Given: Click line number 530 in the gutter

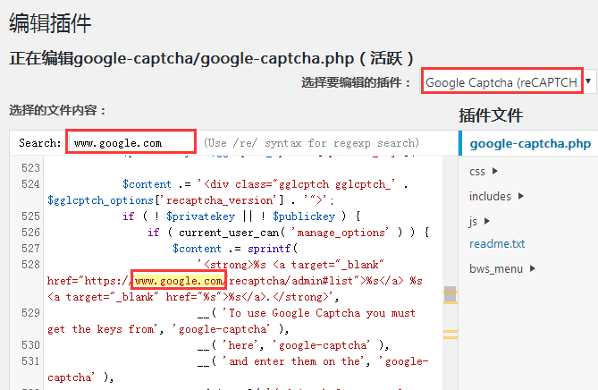Looking at the screenshot, I should tap(30, 345).
